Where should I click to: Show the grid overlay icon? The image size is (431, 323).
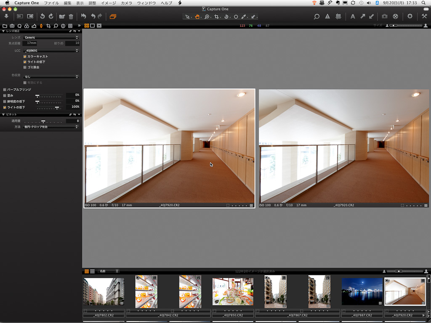[x=338, y=16]
